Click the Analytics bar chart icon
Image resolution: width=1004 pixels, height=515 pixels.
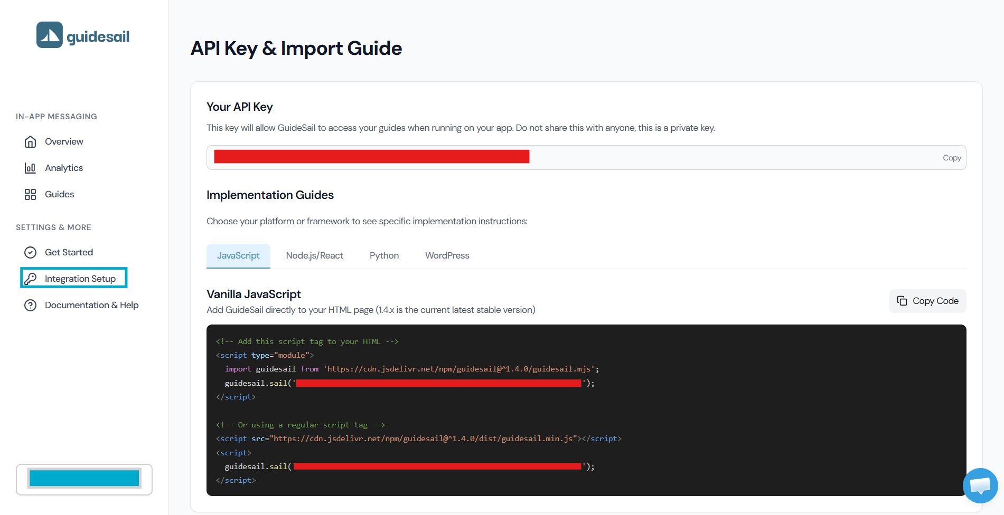tap(31, 168)
